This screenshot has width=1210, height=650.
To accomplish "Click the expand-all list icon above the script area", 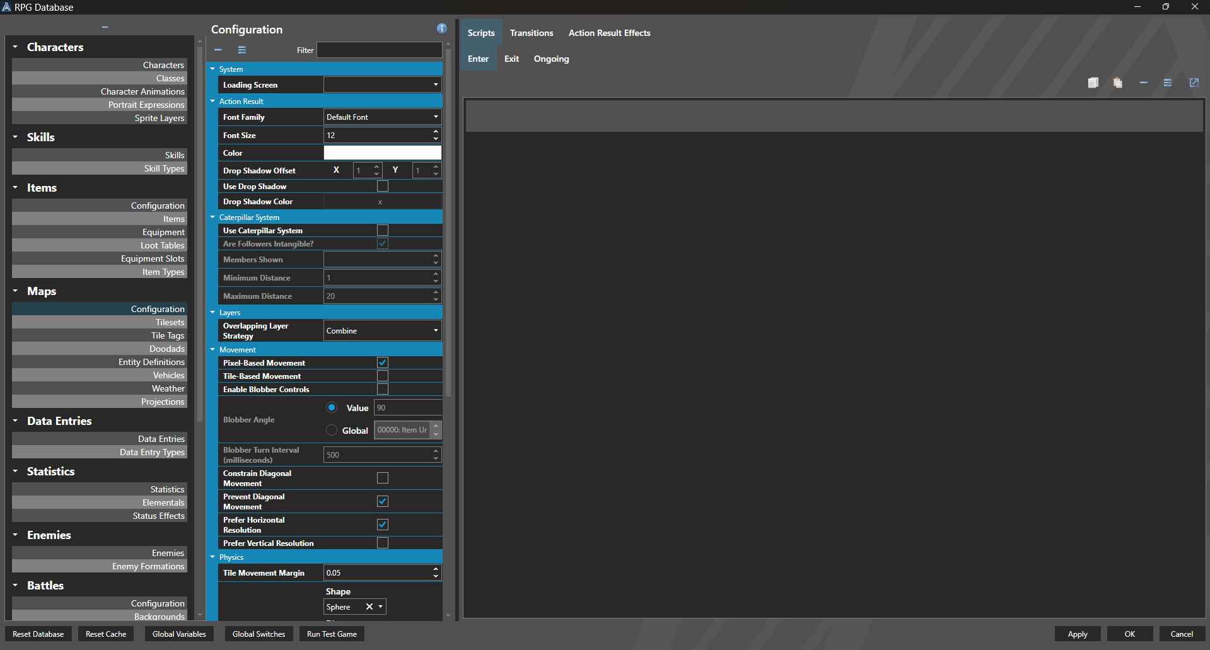I will coord(1168,83).
